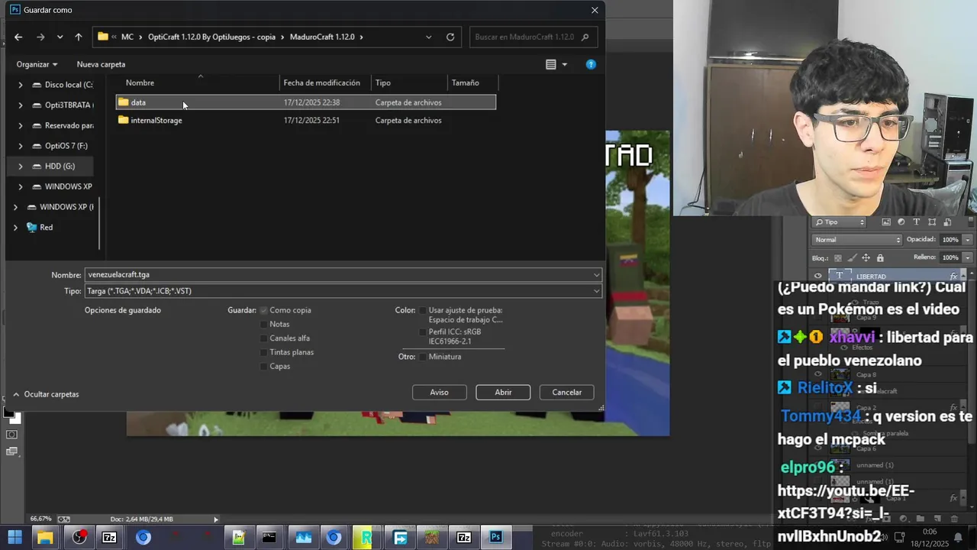Open OBS Studio from the taskbar

coord(79,538)
